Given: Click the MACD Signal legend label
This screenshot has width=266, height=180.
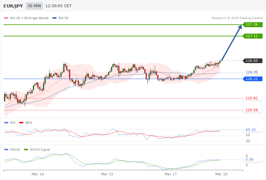Looking at the screenshot, I should (40, 149).
